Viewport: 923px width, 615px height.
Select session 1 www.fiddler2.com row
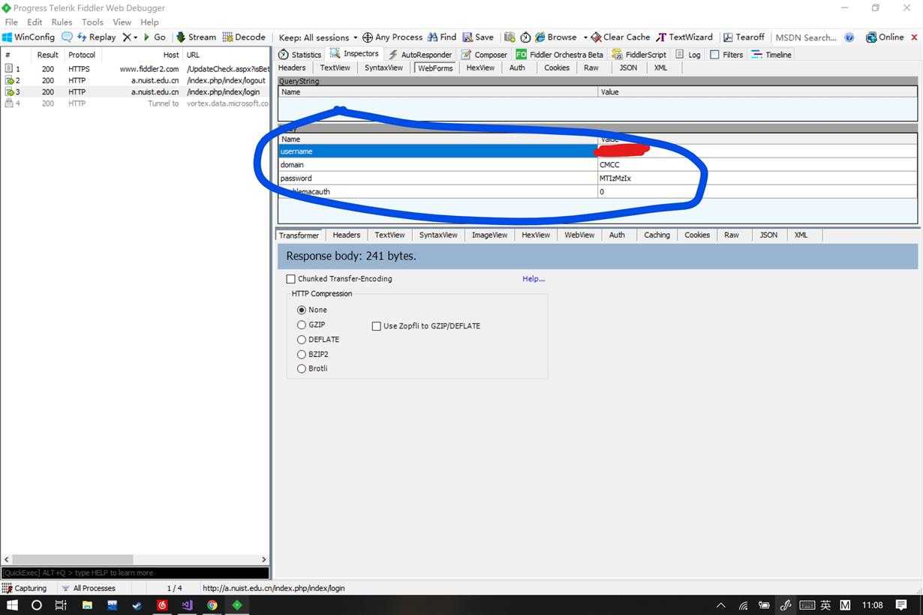pyautogui.click(x=135, y=68)
